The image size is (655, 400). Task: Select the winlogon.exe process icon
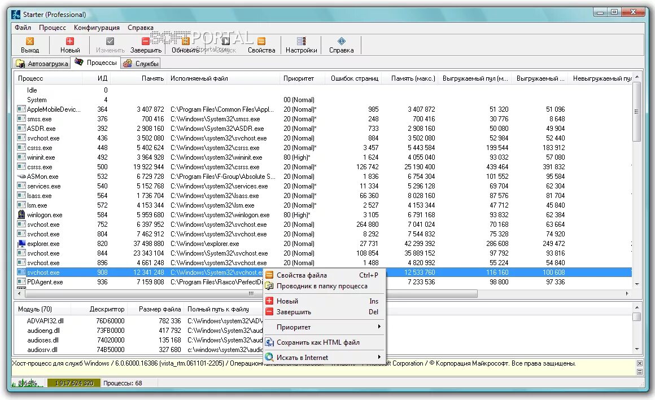(x=21, y=214)
